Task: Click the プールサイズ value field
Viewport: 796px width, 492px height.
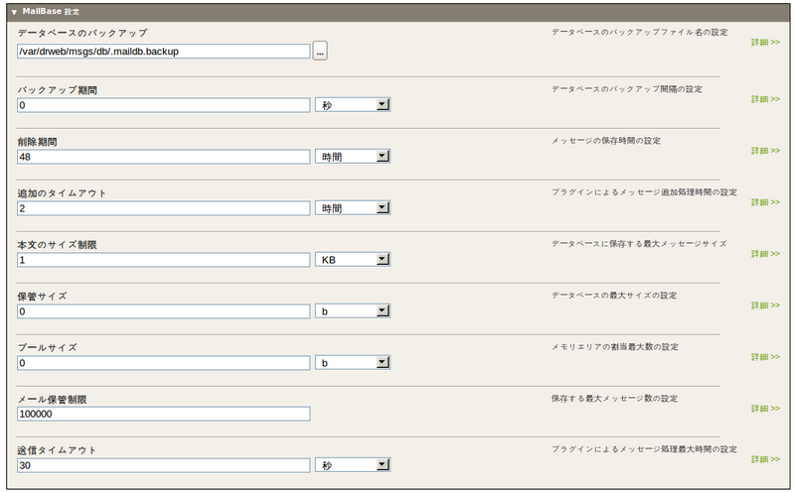Action: [163, 363]
